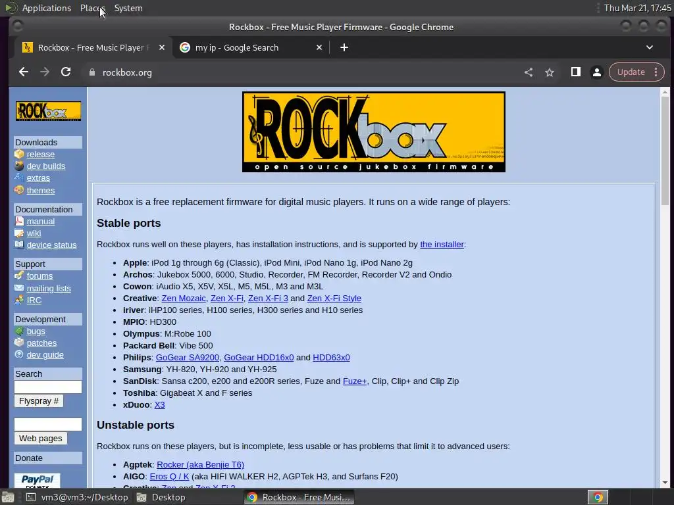Open the Rocker (aka Benjie T6) link
The image size is (674, 505).
(200, 465)
